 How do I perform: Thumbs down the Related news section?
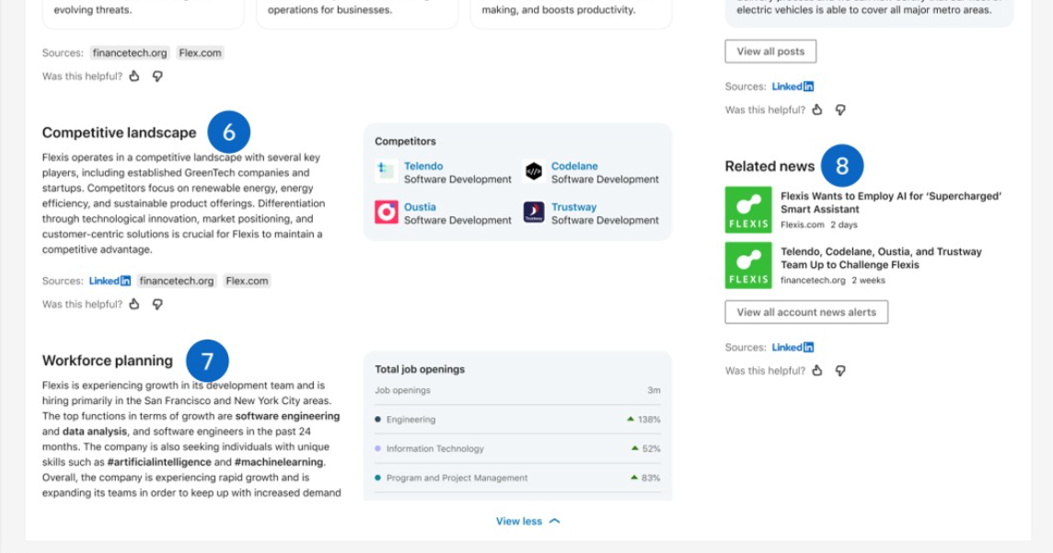[840, 371]
